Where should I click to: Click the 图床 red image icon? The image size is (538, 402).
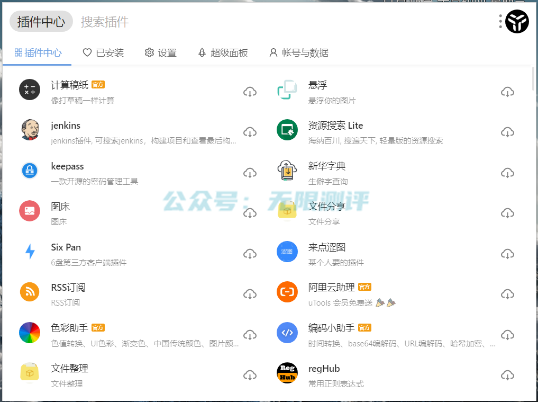pyautogui.click(x=30, y=211)
